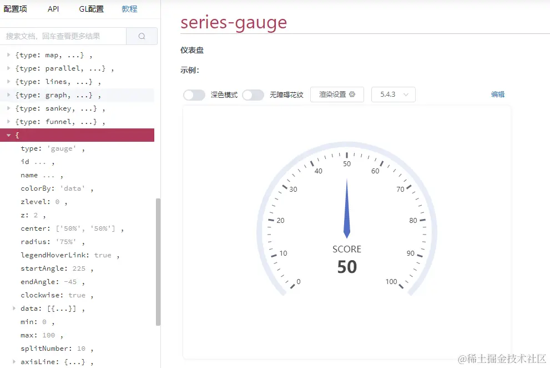Click the 仪表盘 description text
The height and width of the screenshot is (368, 550).
[x=192, y=50]
